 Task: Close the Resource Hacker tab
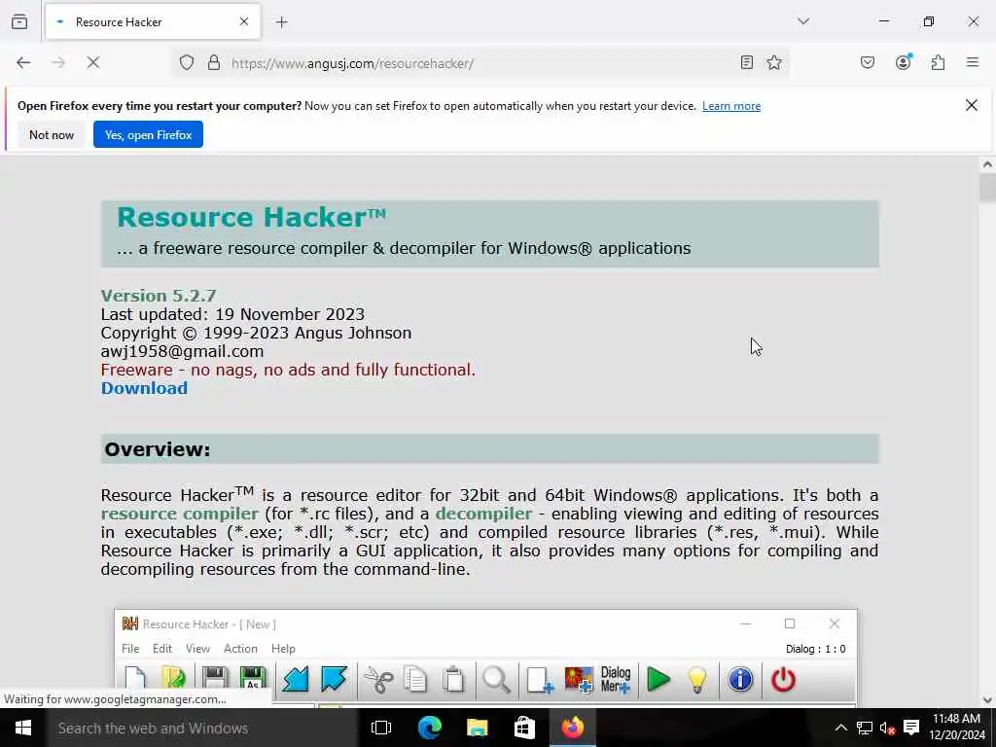[244, 21]
